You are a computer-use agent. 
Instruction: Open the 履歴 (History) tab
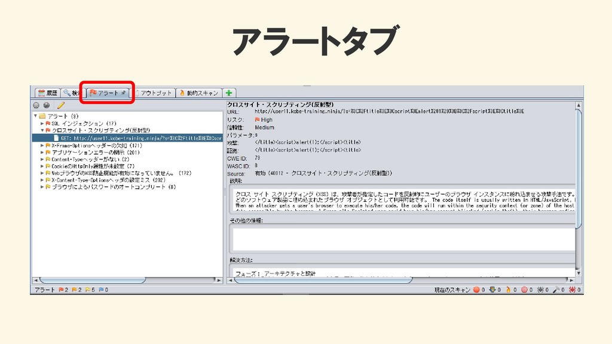click(x=48, y=93)
